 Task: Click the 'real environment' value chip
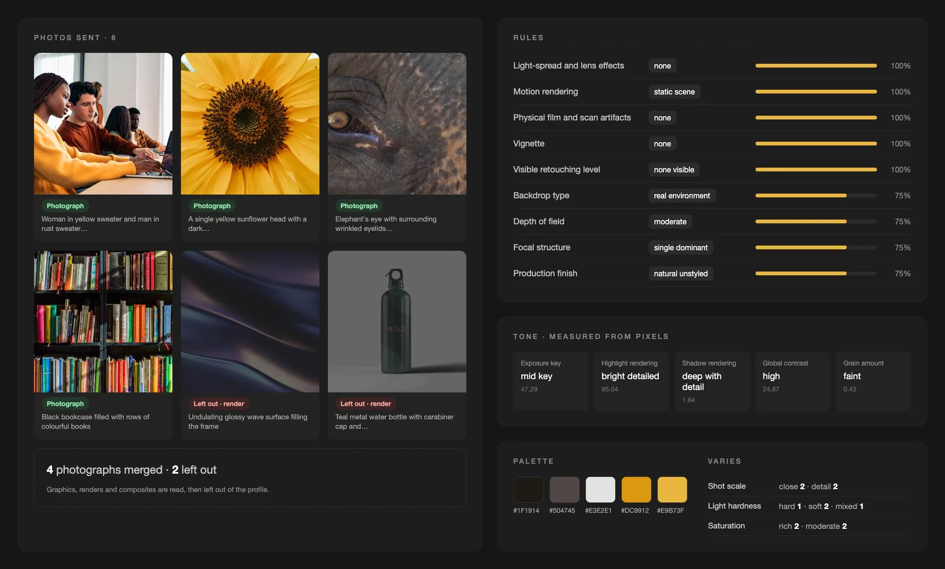pos(682,195)
